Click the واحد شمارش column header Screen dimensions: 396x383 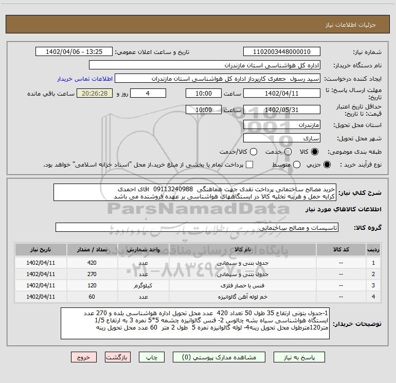click(143, 250)
